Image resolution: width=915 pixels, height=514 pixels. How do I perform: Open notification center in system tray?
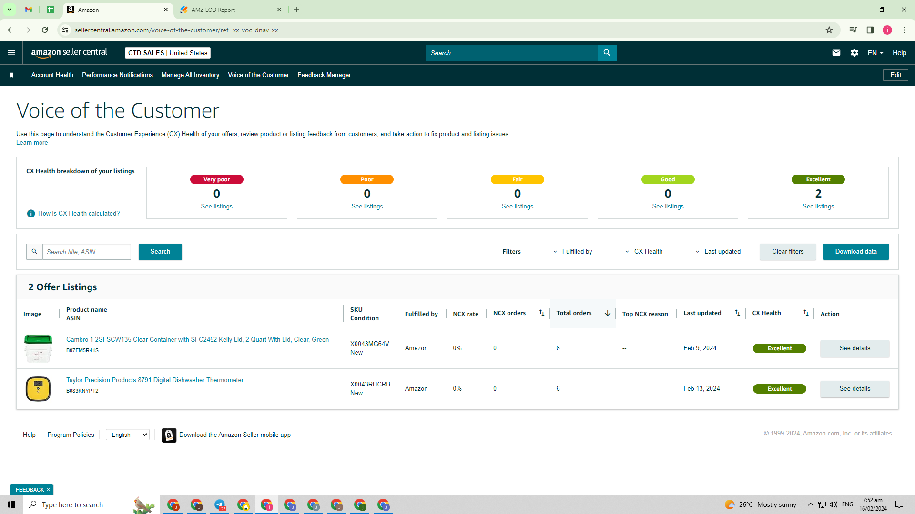click(899, 504)
